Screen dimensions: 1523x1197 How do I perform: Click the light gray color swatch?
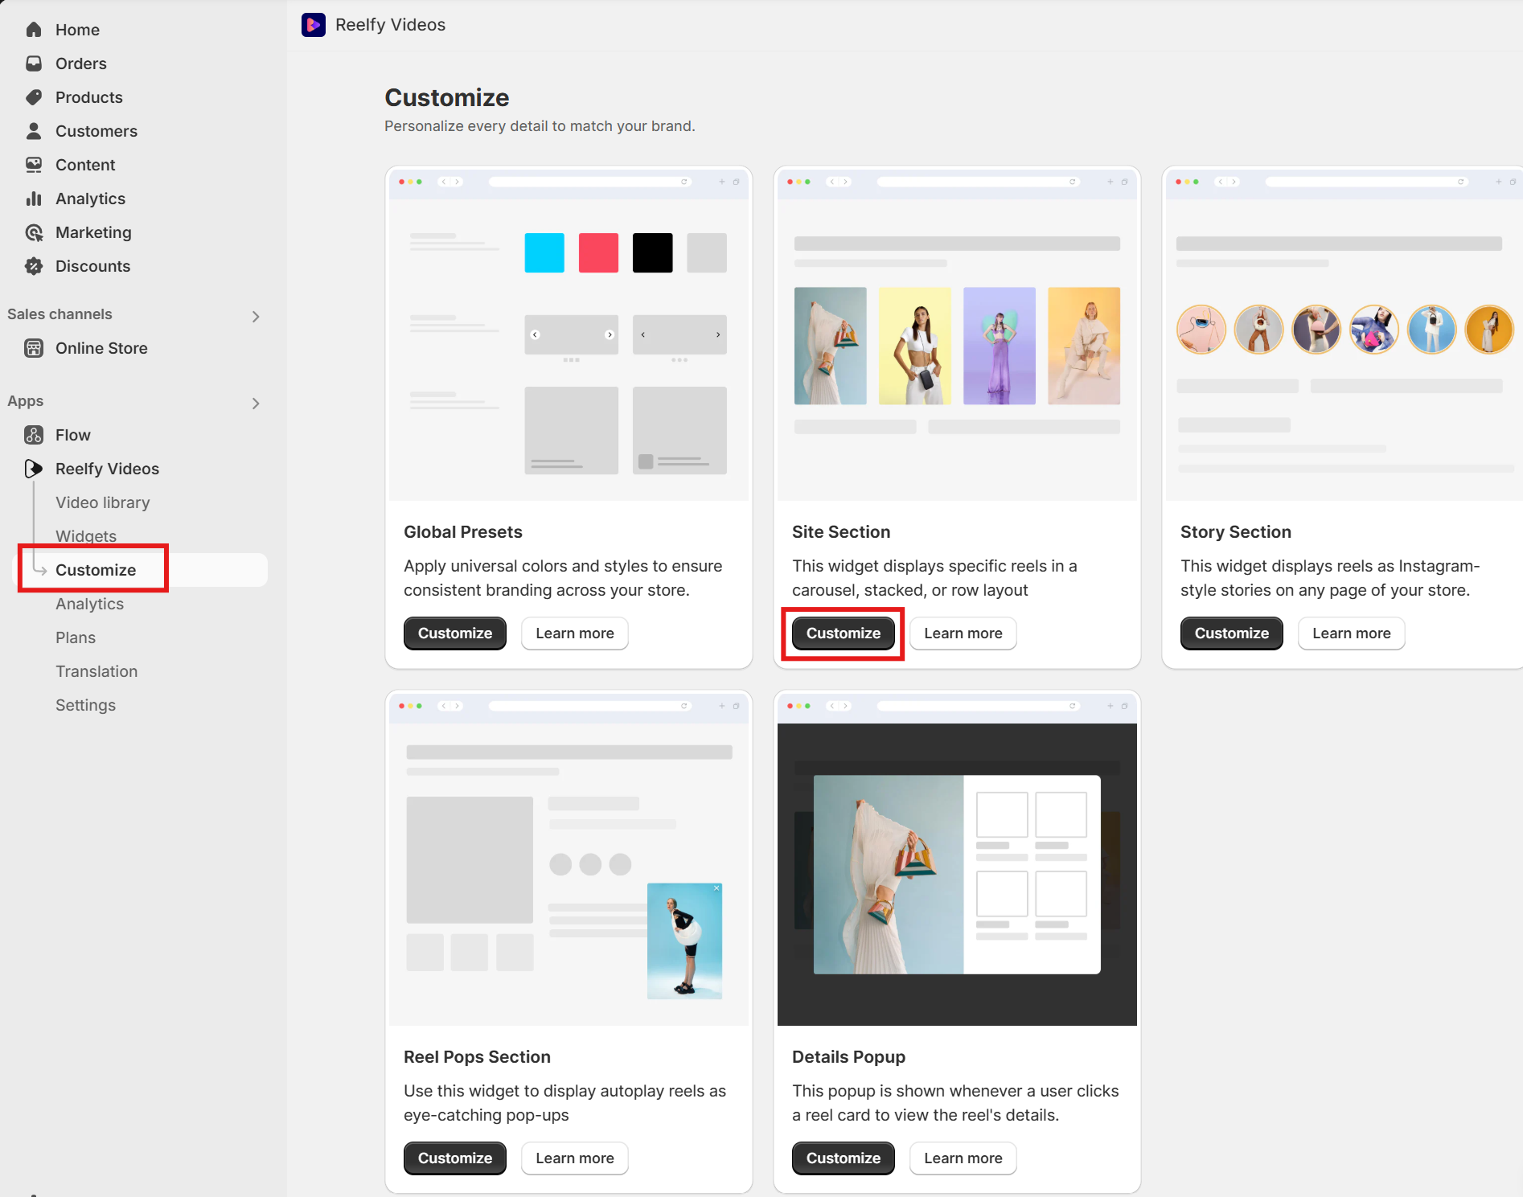707,253
